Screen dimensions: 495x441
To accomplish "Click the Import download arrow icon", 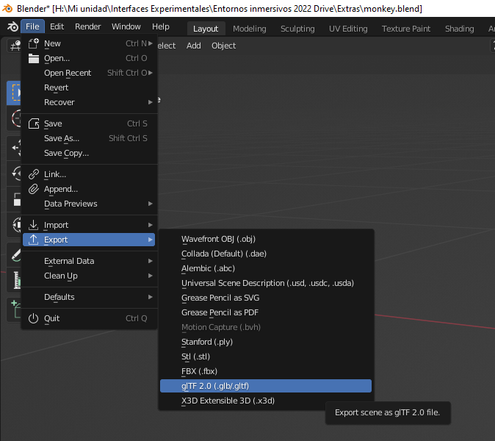I will click(x=34, y=225).
